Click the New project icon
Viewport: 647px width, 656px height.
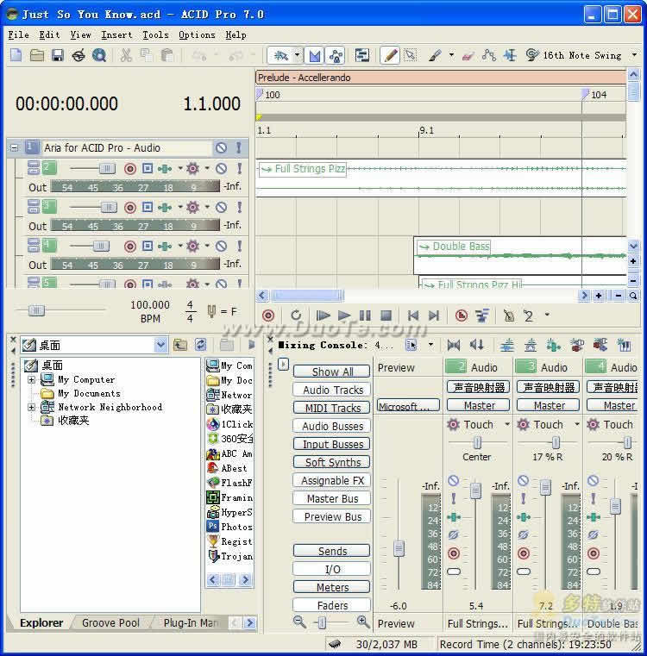(16, 55)
